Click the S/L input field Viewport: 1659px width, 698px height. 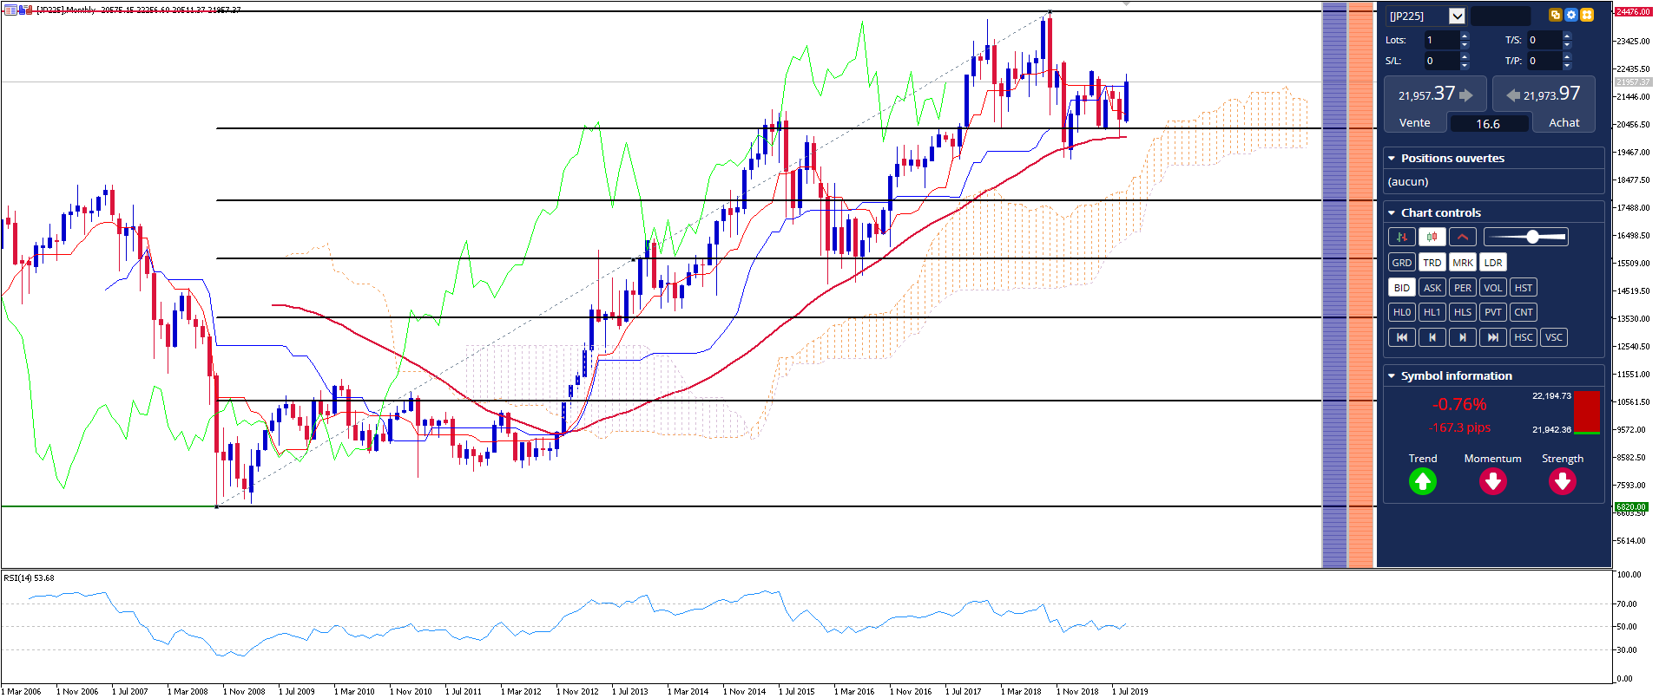pyautogui.click(x=1440, y=61)
